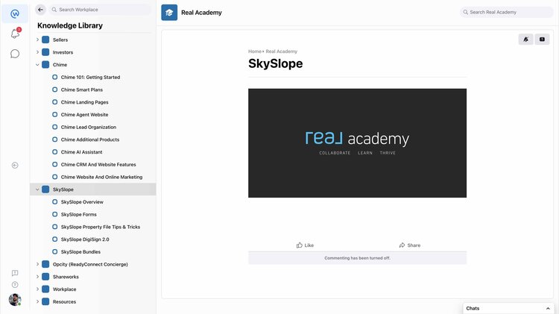Expand the Investors category chevron

(x=37, y=52)
